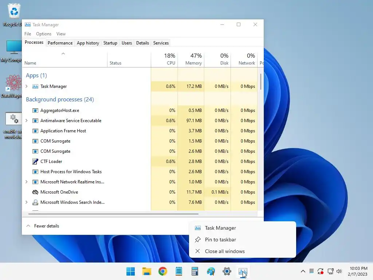373x280 pixels.
Task: Click the Task Manager app row icon
Action: (35, 86)
